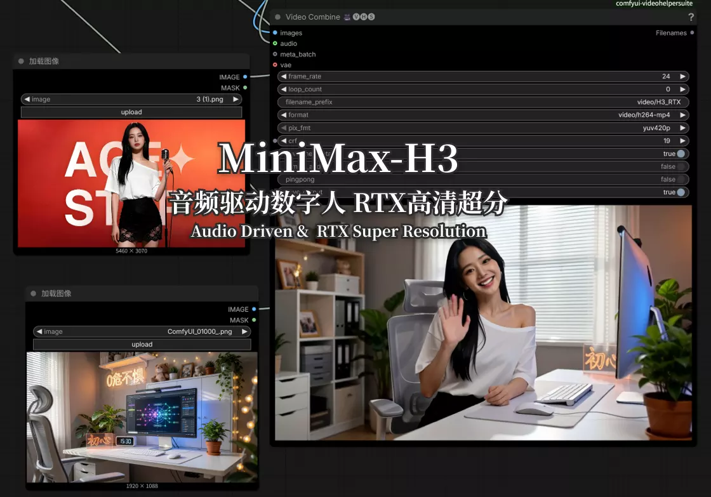Click upload button under ComfyUI_01000_.png

[x=142, y=345]
